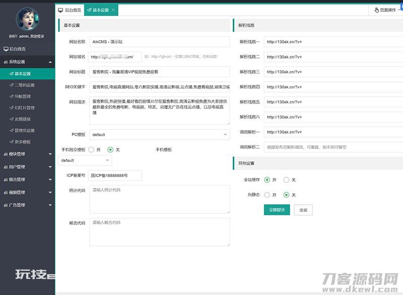Click the 解析线路二 input field
The width and height of the screenshot is (403, 295).
(x=333, y=57)
